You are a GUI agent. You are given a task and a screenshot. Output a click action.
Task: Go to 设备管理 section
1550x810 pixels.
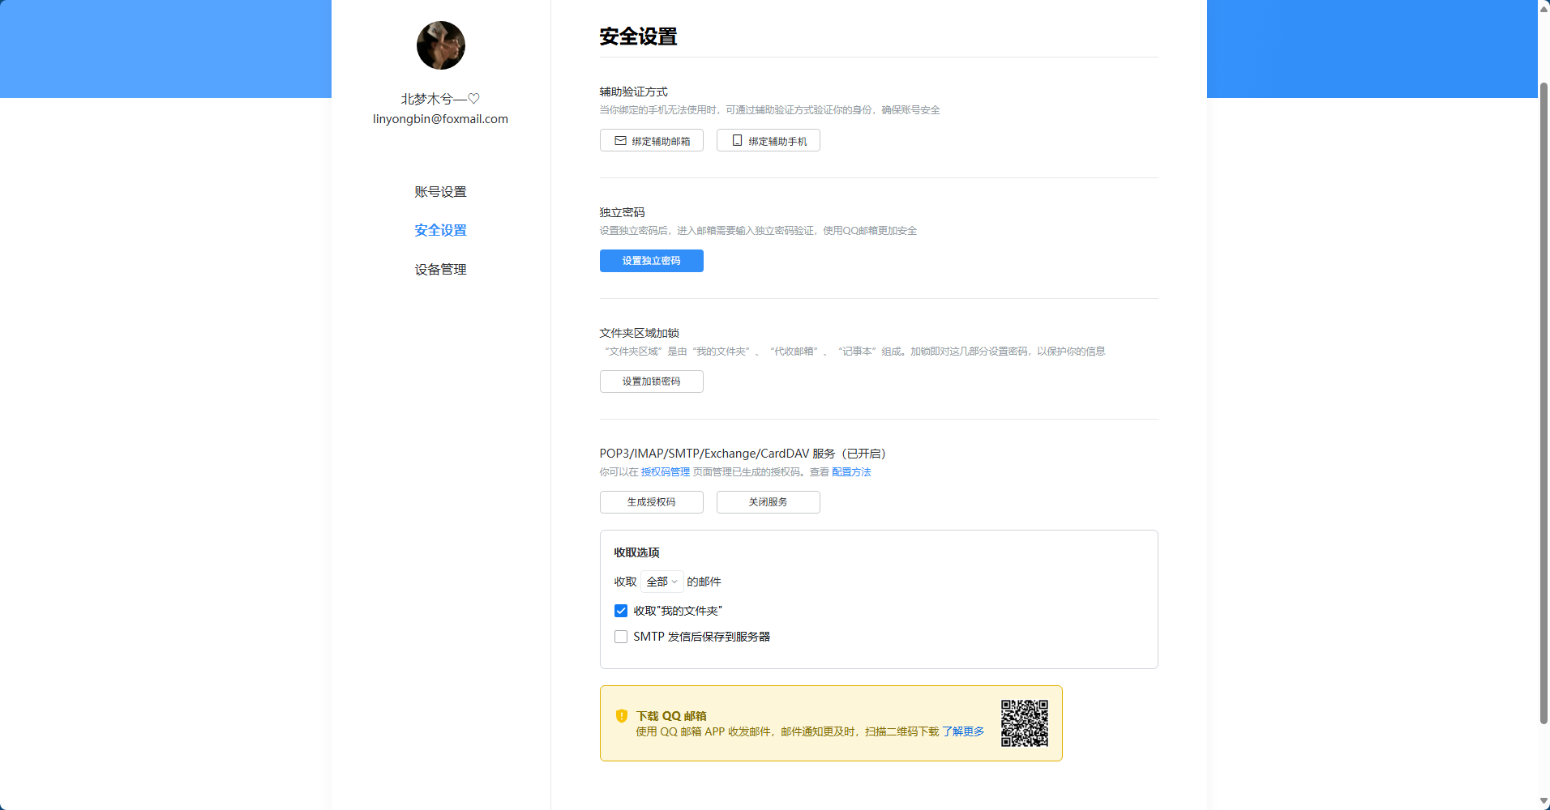tap(440, 270)
